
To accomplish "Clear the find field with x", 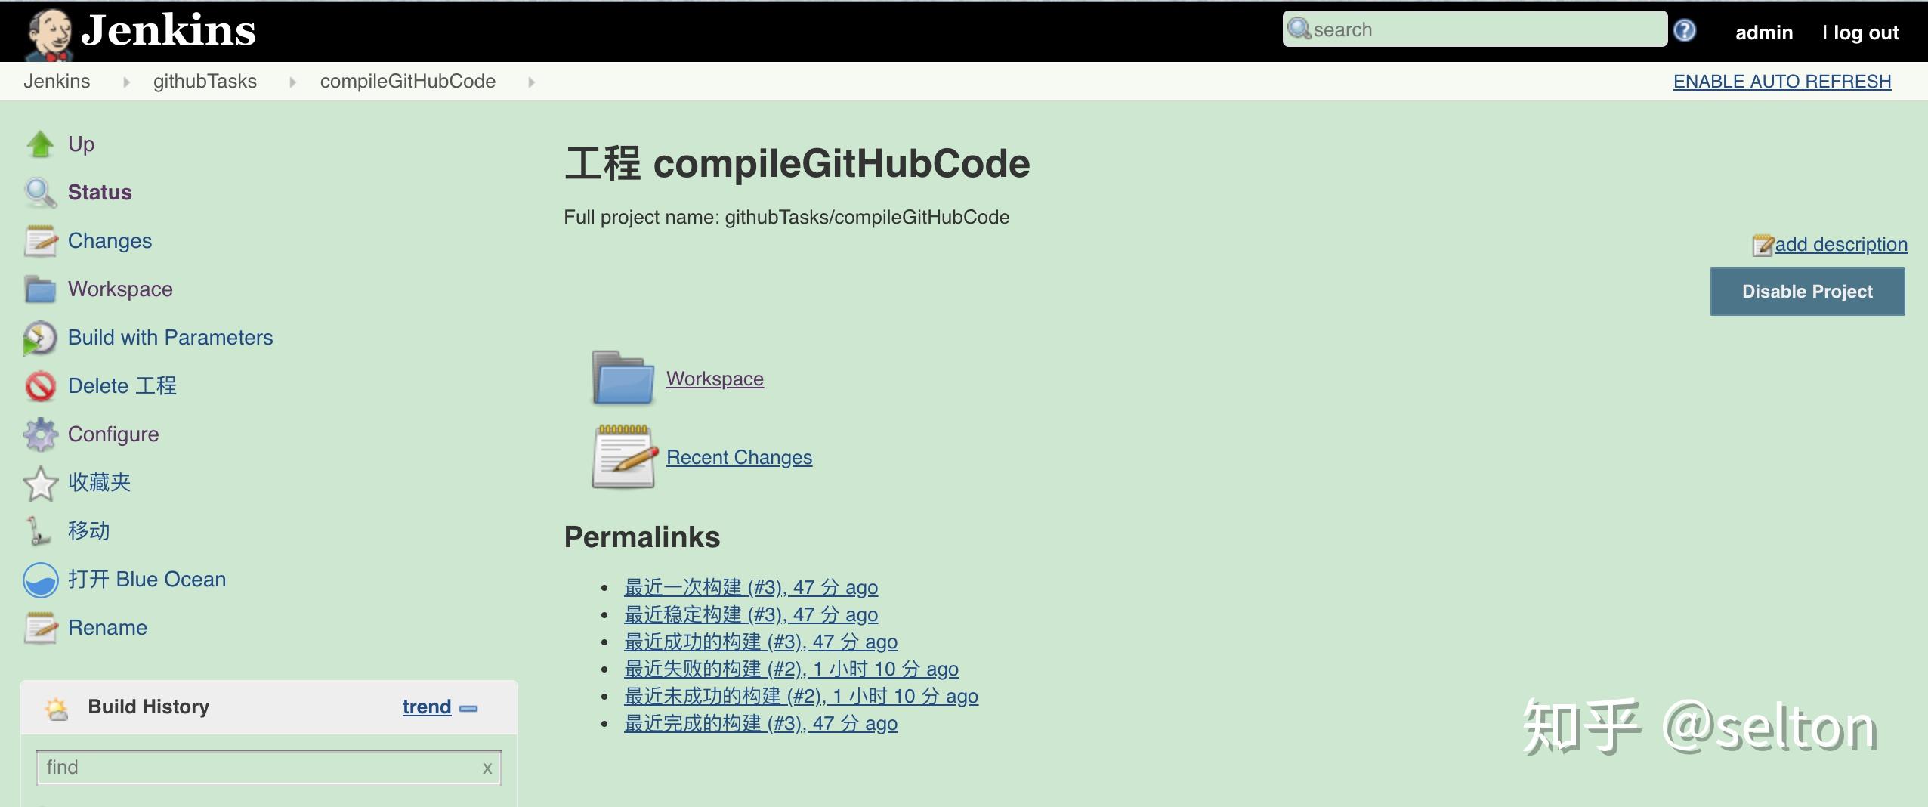I will (487, 768).
